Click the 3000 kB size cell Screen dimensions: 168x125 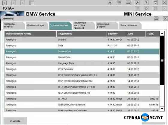tap(154, 99)
